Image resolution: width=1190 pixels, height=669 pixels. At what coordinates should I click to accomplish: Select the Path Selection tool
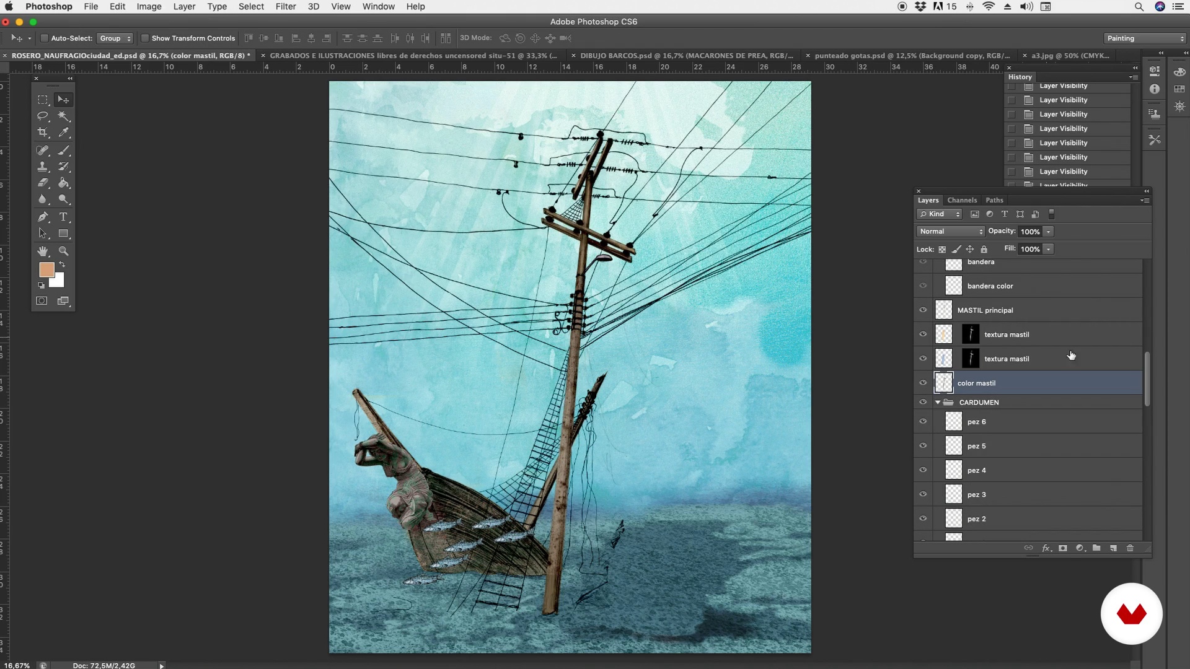click(x=42, y=234)
